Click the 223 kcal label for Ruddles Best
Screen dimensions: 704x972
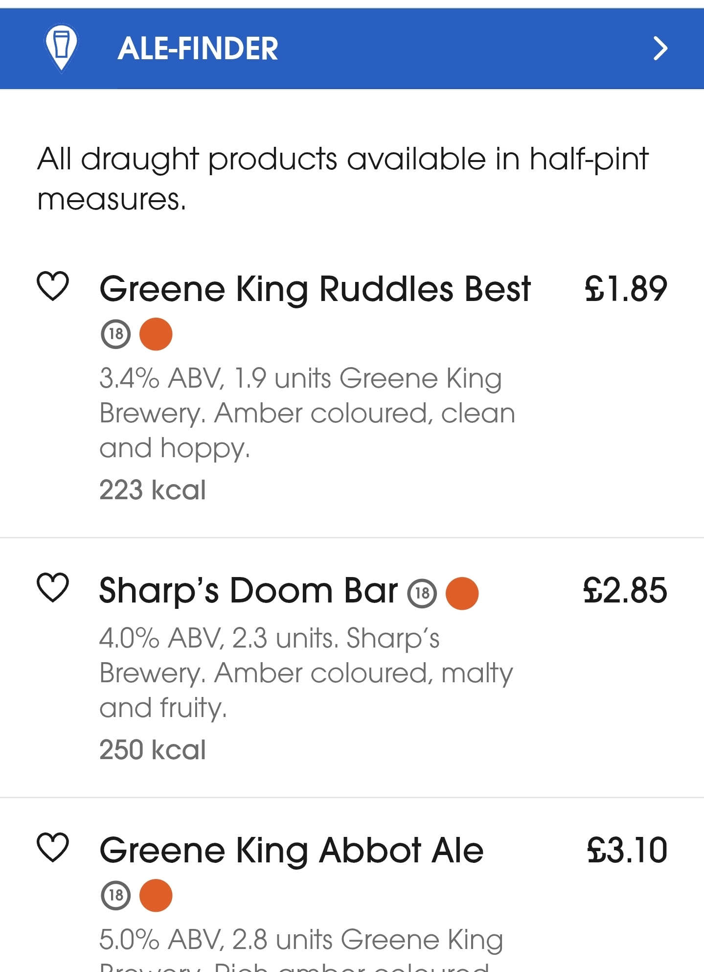[152, 490]
